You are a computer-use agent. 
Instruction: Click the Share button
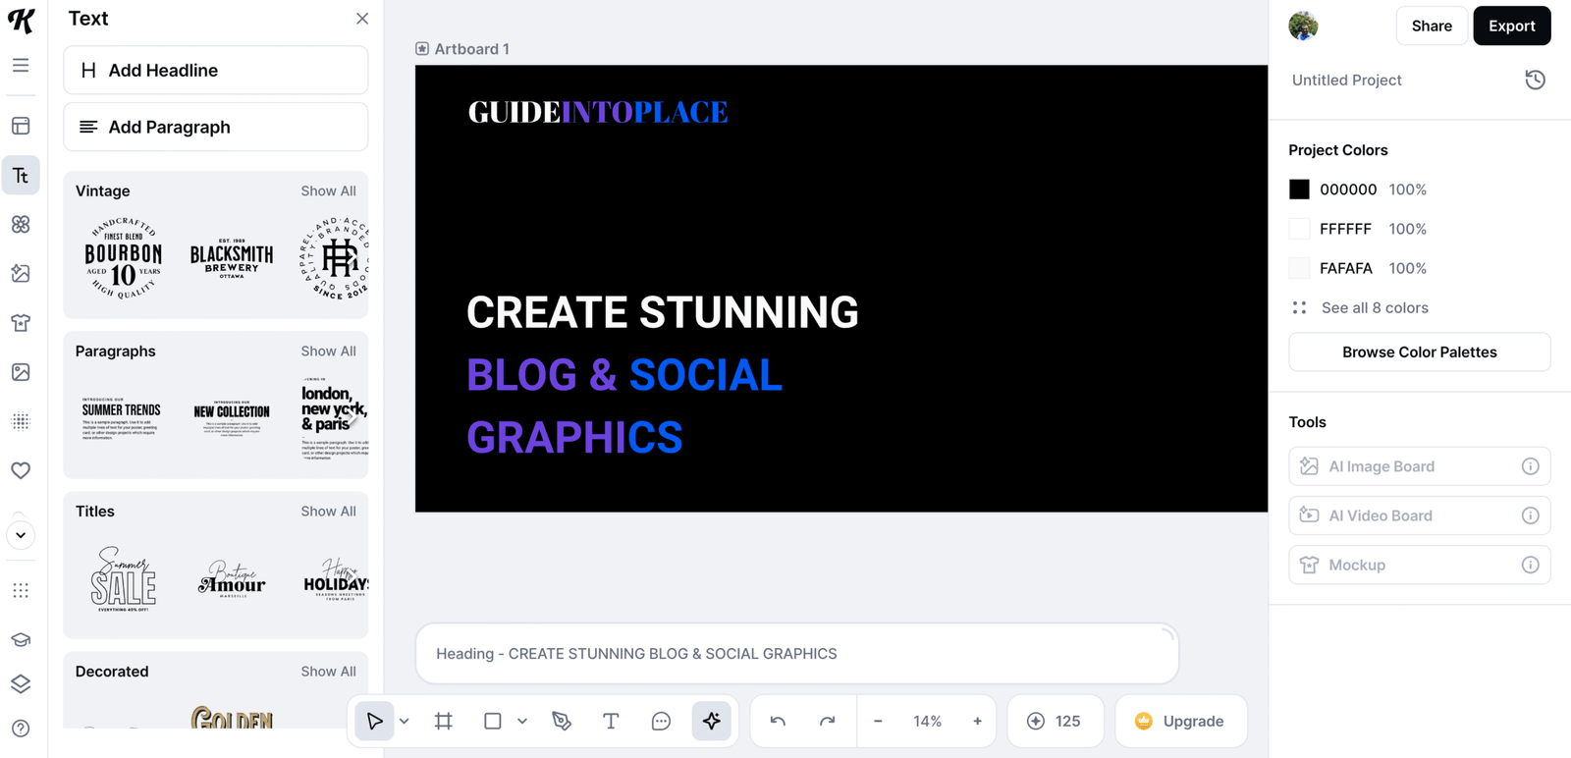(1432, 27)
